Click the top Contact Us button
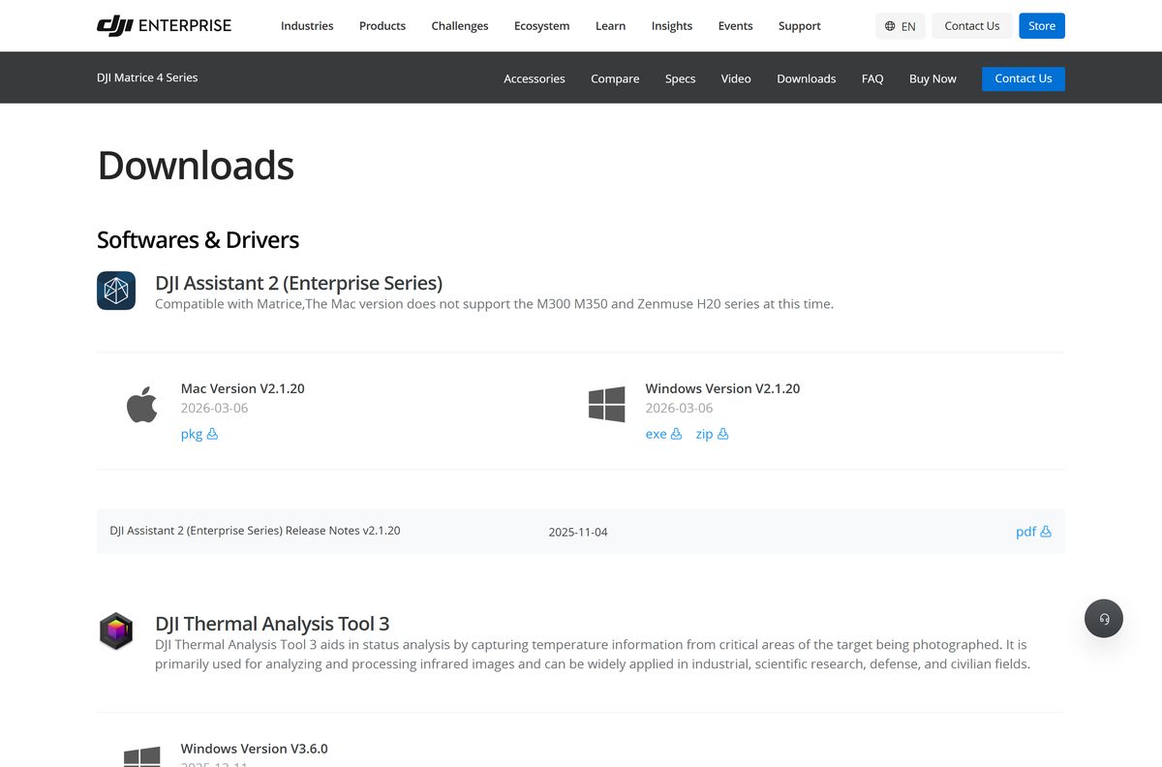The width and height of the screenshot is (1162, 767). pyautogui.click(x=972, y=26)
